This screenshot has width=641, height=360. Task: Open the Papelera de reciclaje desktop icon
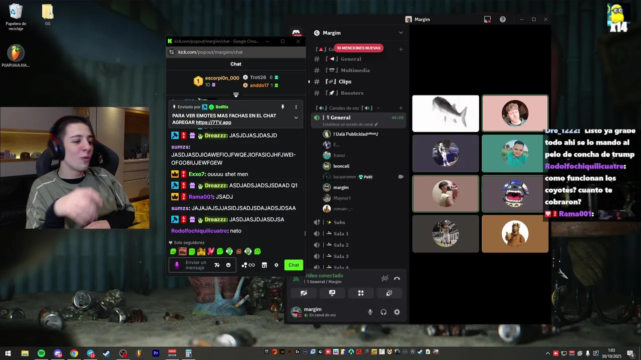(x=16, y=17)
